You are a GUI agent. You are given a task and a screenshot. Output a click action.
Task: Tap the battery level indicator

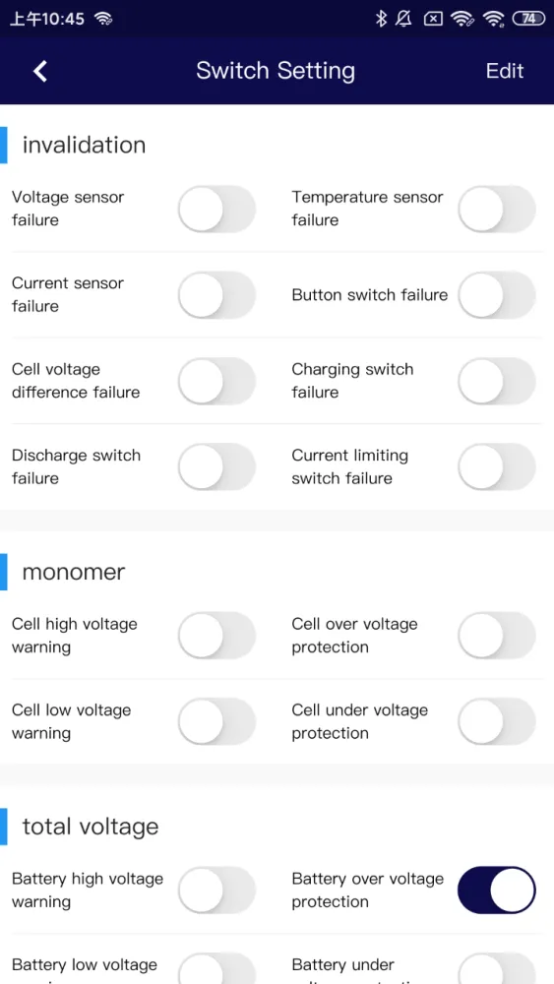tap(528, 19)
